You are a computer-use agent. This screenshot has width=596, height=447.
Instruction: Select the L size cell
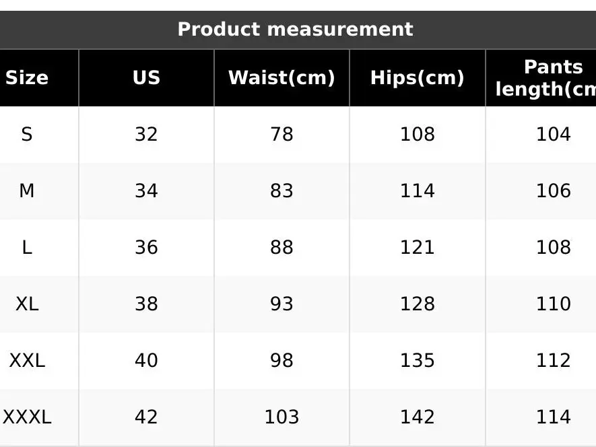27,248
